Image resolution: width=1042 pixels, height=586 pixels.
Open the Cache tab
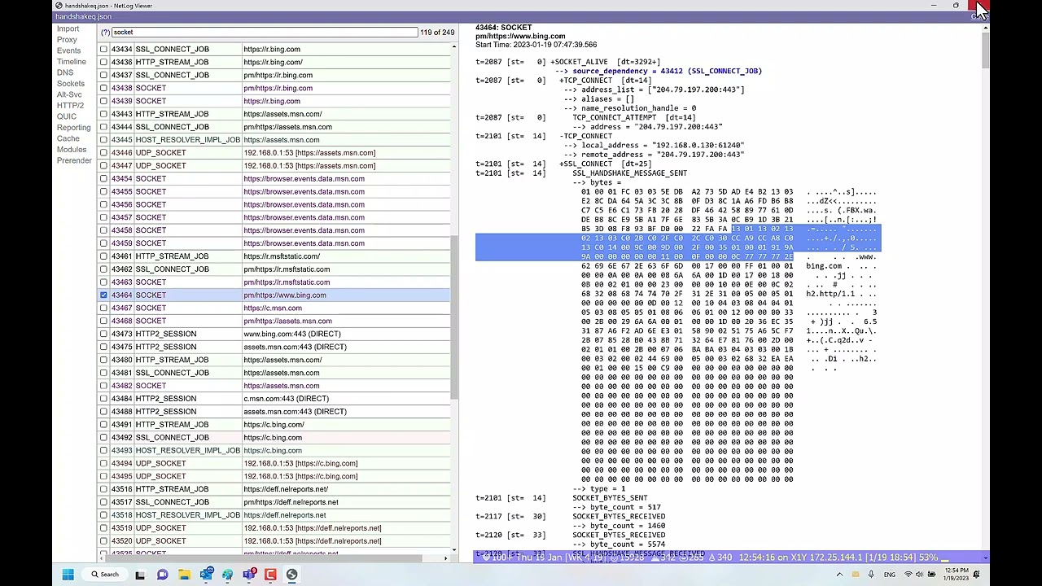[x=68, y=138]
